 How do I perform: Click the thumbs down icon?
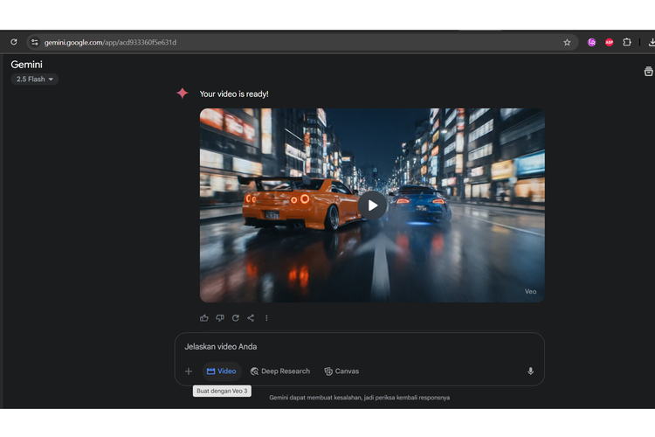220,318
